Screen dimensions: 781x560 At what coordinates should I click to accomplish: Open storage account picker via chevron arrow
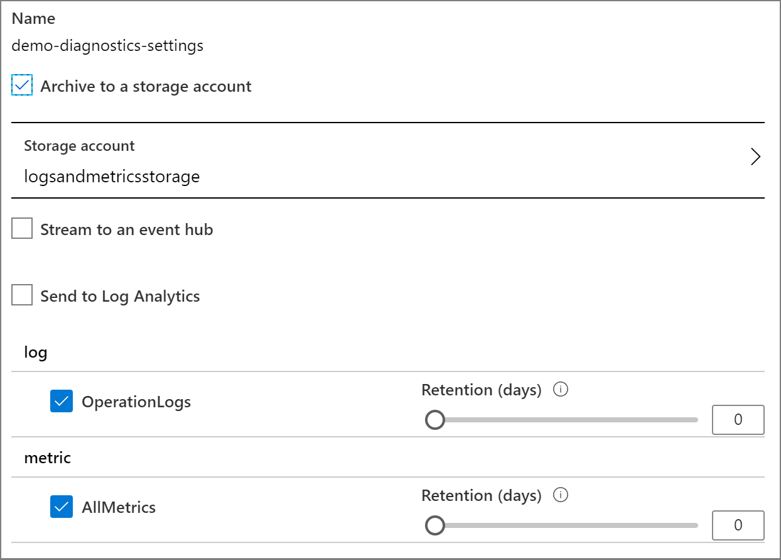(x=755, y=157)
